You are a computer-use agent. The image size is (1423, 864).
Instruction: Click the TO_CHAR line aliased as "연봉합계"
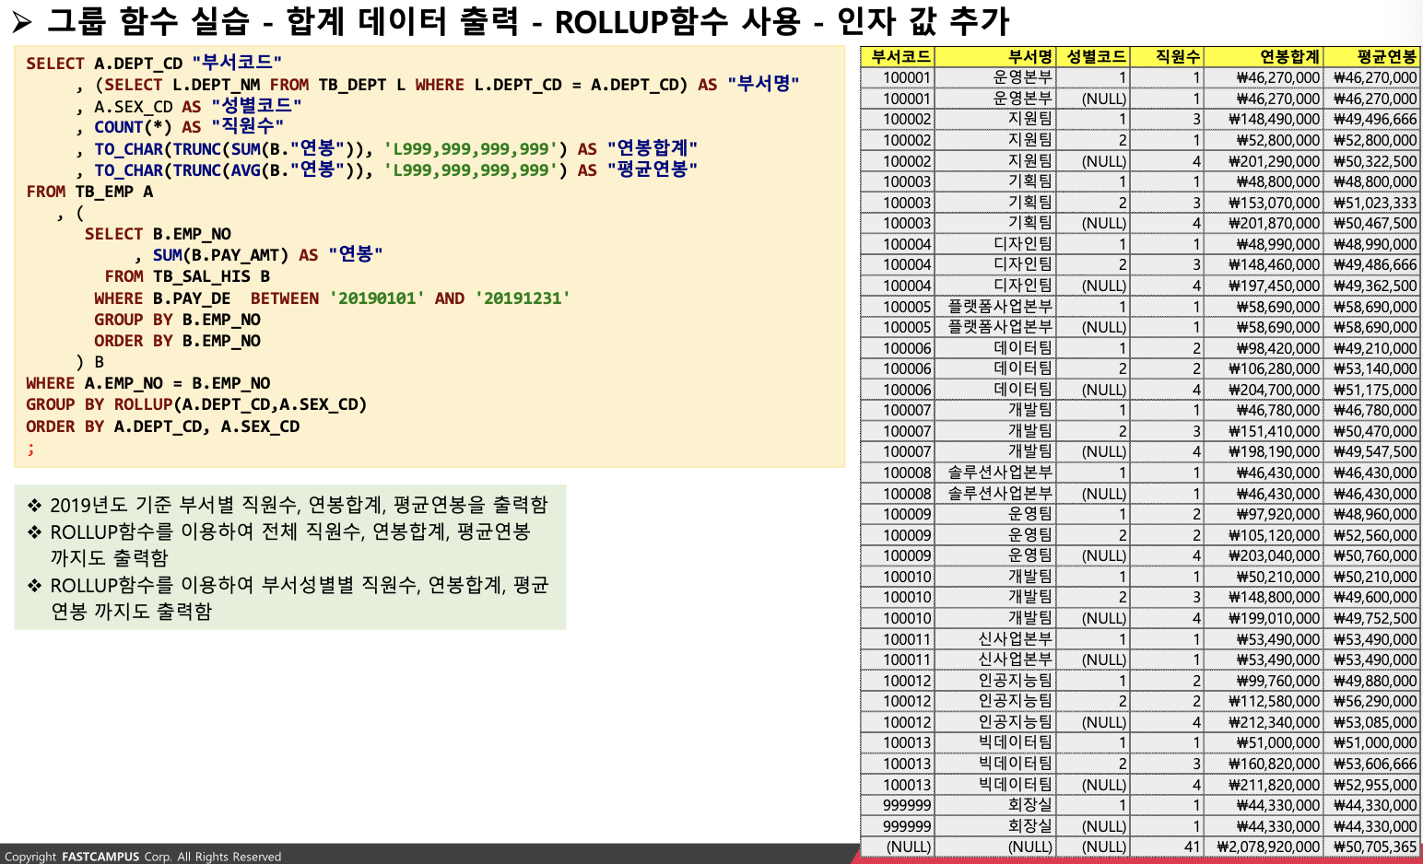(x=387, y=148)
